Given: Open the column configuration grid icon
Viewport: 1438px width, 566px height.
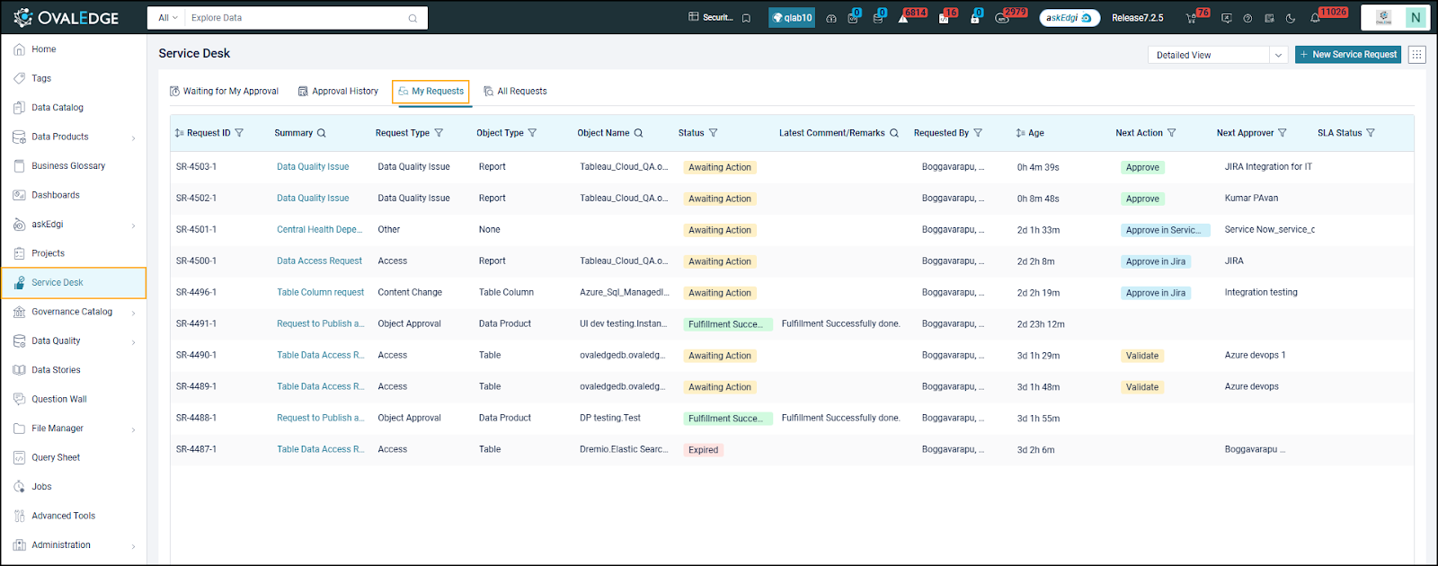Looking at the screenshot, I should (x=1416, y=55).
